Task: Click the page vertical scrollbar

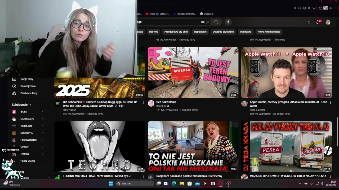Action: click(337, 131)
